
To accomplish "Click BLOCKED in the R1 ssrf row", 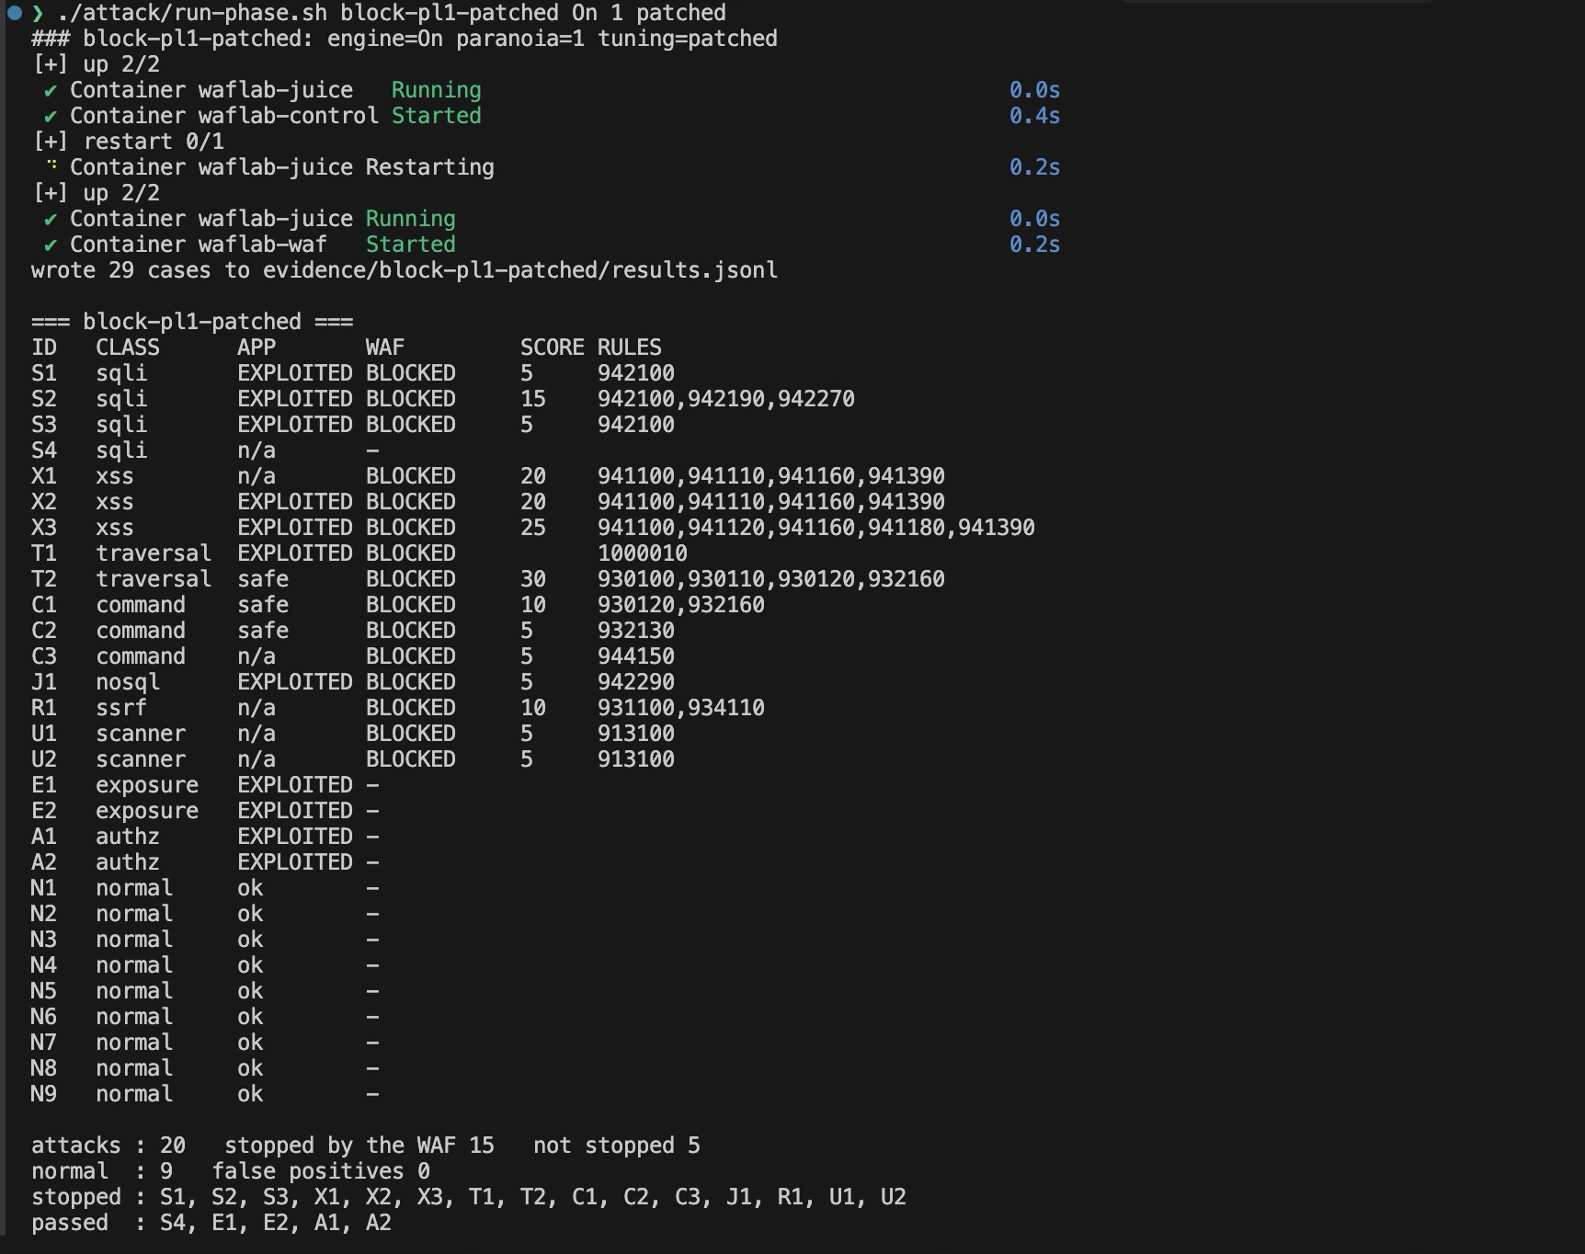I will (x=411, y=708).
